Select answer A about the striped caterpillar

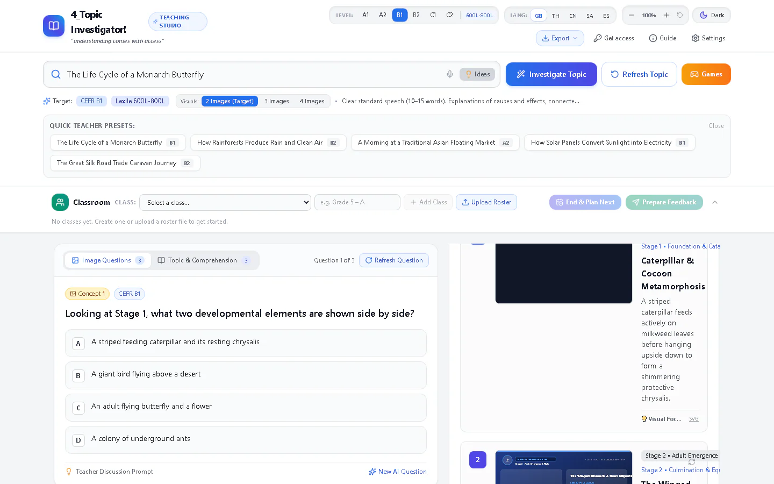(246, 343)
